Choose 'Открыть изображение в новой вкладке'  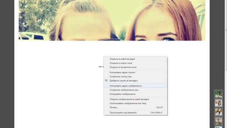(135, 99)
